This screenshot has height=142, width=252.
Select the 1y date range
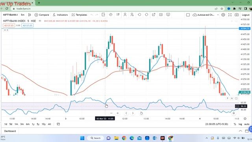[33, 124]
